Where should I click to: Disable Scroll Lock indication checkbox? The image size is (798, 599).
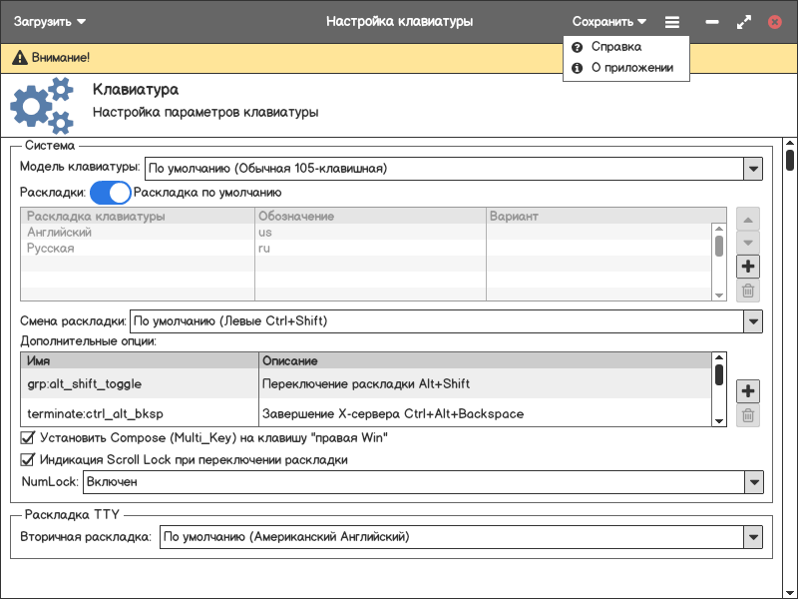coord(28,460)
